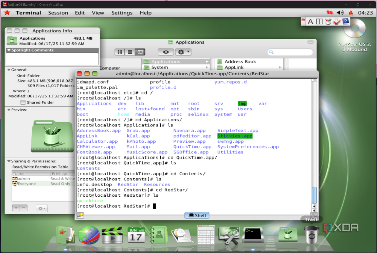Open the red star file manager dock icon
Image resolution: width=377 pixels, height=253 pixels.
[66, 235]
